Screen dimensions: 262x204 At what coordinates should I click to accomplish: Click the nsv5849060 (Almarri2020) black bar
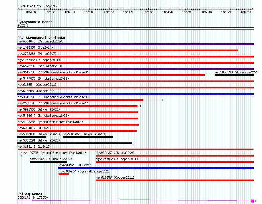(88, 137)
